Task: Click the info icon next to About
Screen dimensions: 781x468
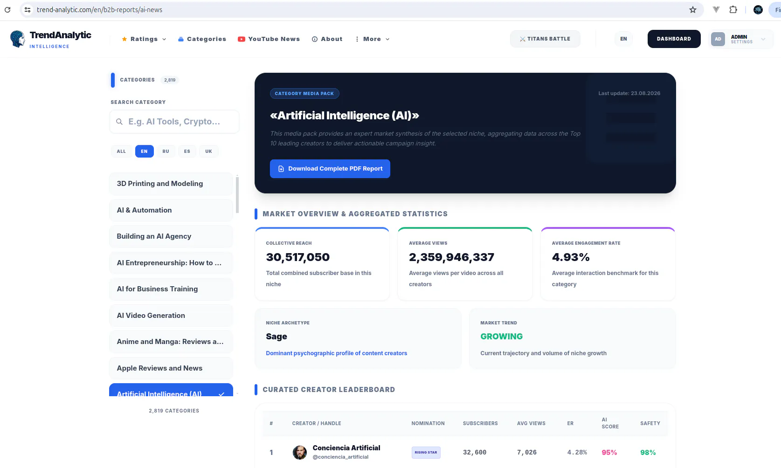Action: (x=315, y=39)
